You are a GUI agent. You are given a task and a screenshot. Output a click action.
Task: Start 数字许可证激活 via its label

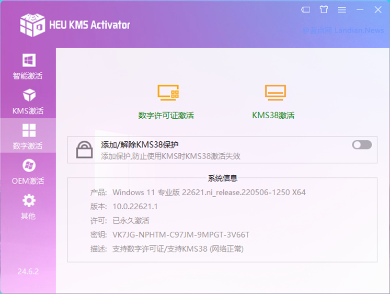(166, 115)
